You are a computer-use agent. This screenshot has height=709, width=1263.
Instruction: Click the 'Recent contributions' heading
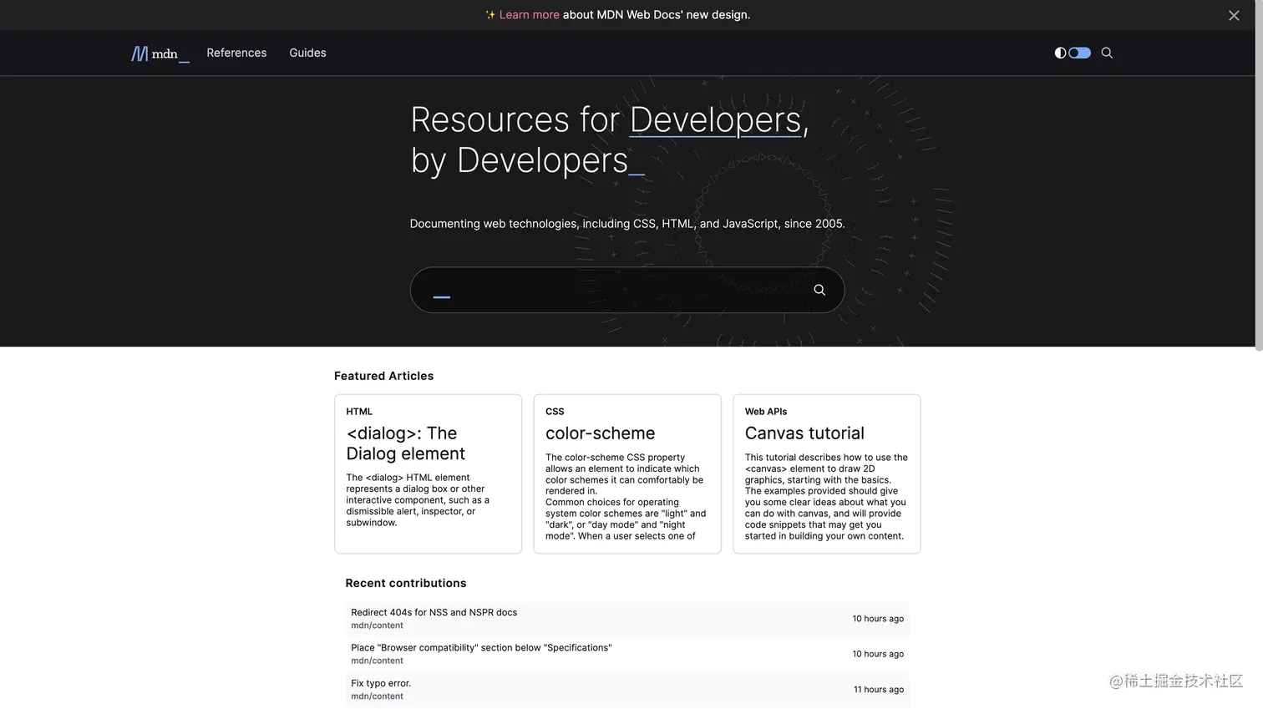[x=406, y=583]
